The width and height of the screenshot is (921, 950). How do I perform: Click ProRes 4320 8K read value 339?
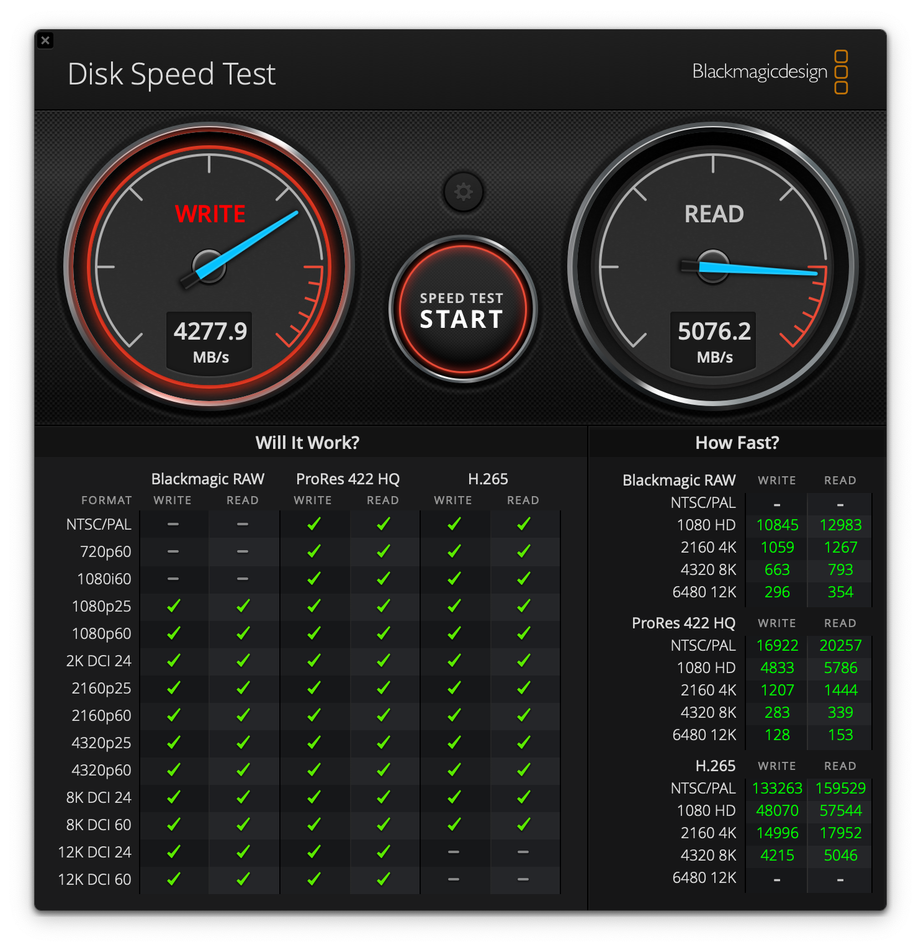click(840, 713)
